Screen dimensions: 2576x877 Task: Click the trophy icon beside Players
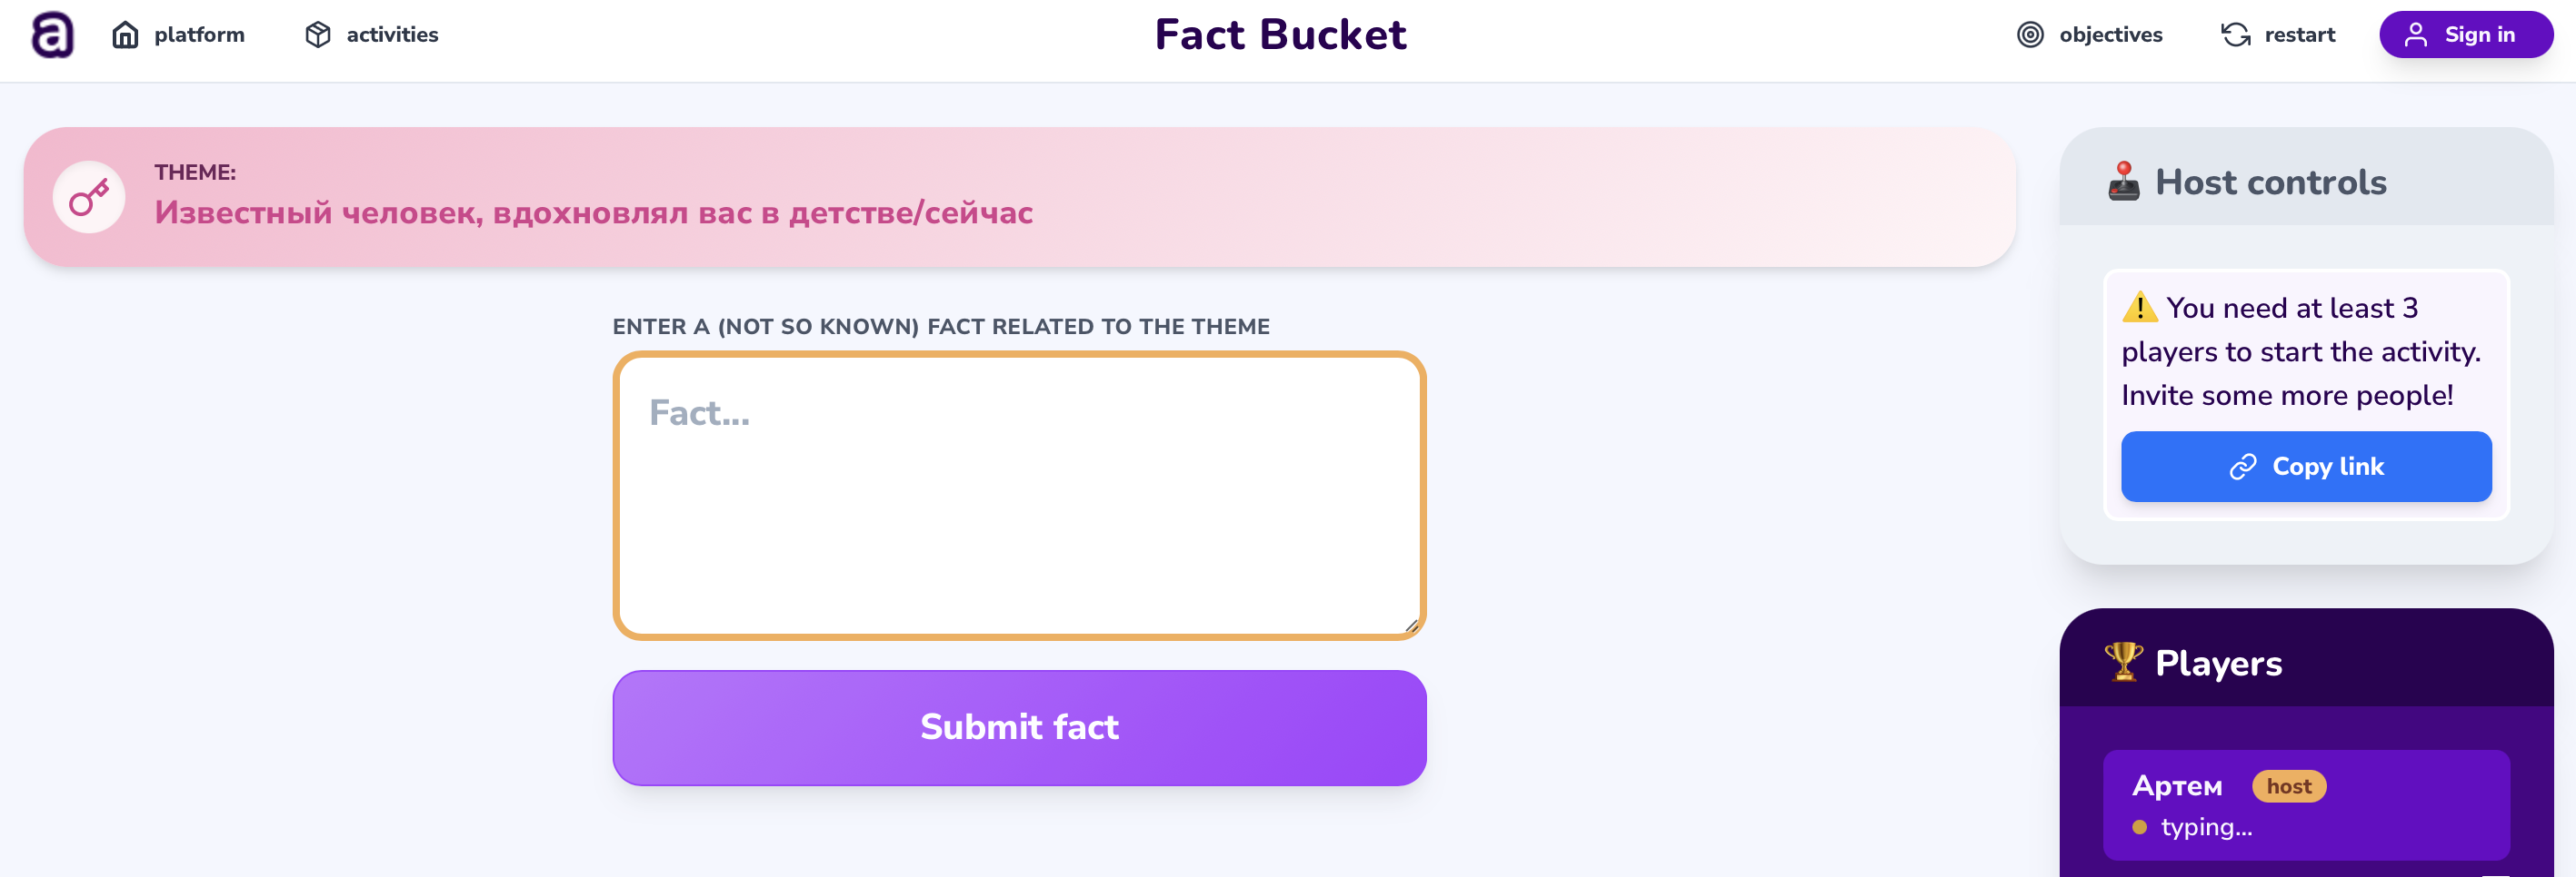click(x=2123, y=661)
